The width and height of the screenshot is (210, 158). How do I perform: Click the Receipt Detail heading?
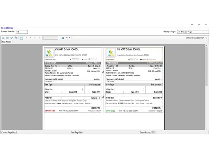tap(7, 28)
